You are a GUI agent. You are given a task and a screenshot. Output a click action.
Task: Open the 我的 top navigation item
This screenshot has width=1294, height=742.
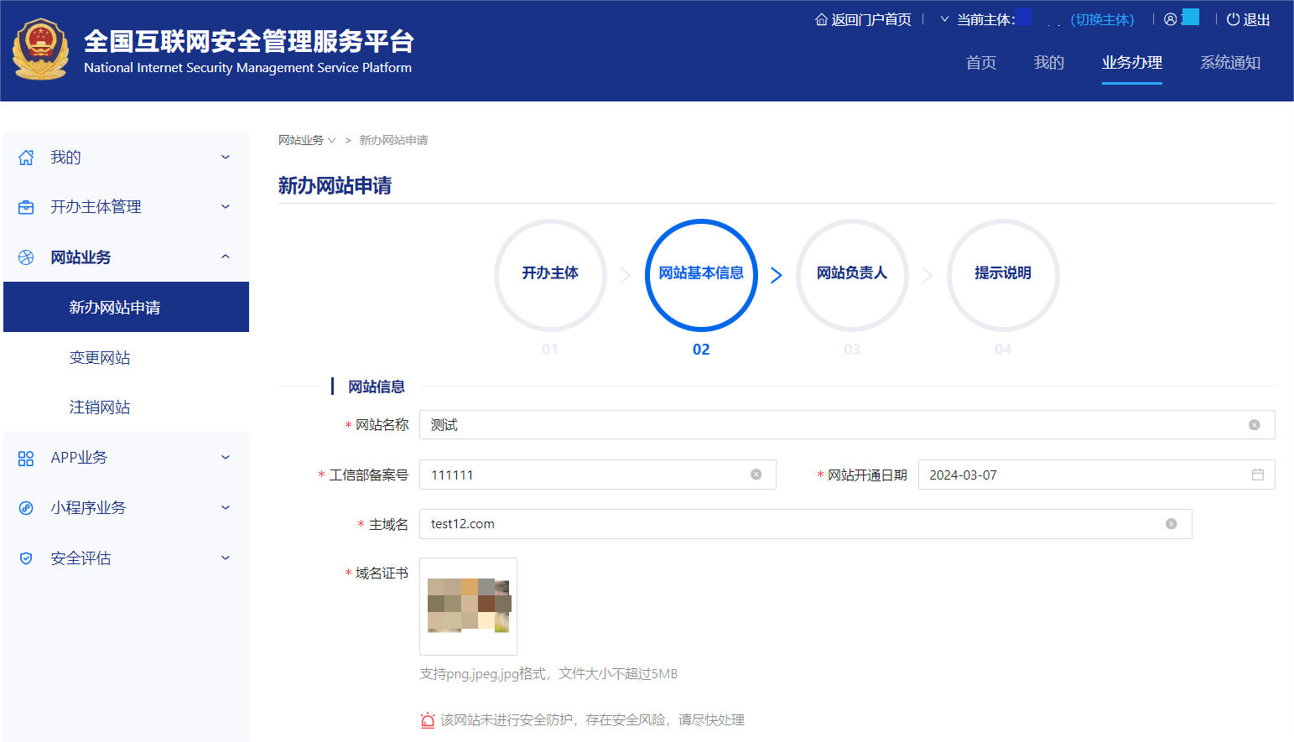tap(1048, 63)
